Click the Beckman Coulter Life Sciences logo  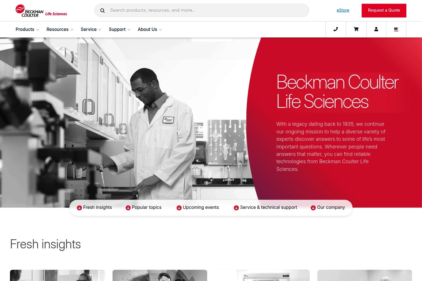tap(41, 11)
